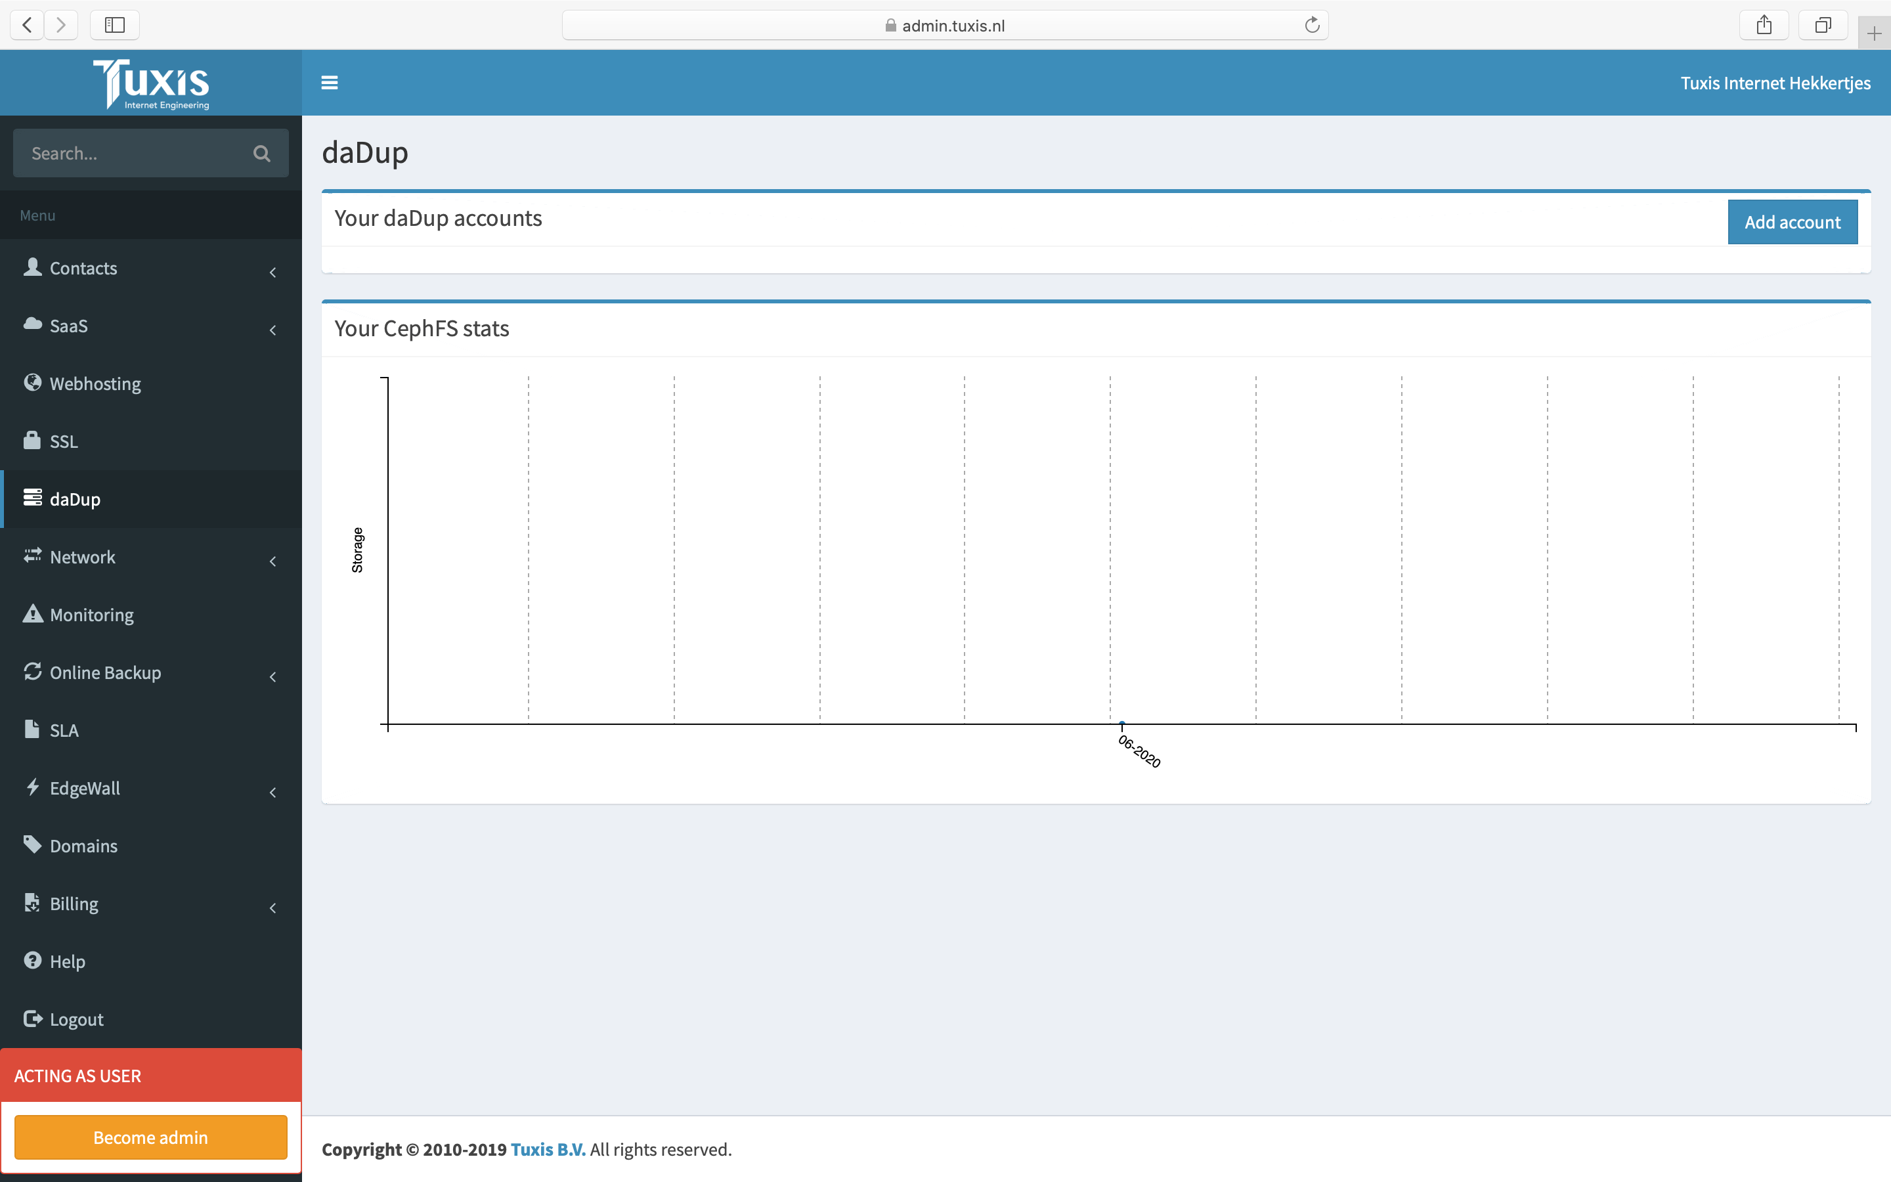Viewport: 1891px width, 1182px height.
Task: Click the Logout menu item
Action: (x=151, y=1018)
